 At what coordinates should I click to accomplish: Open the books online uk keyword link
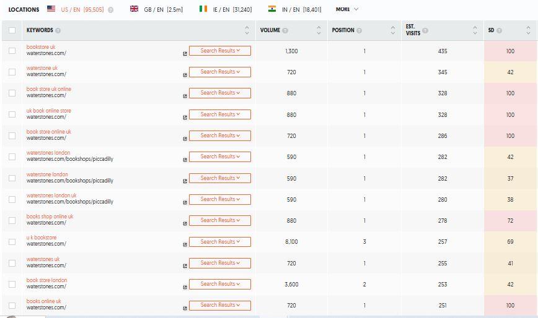[43, 301]
